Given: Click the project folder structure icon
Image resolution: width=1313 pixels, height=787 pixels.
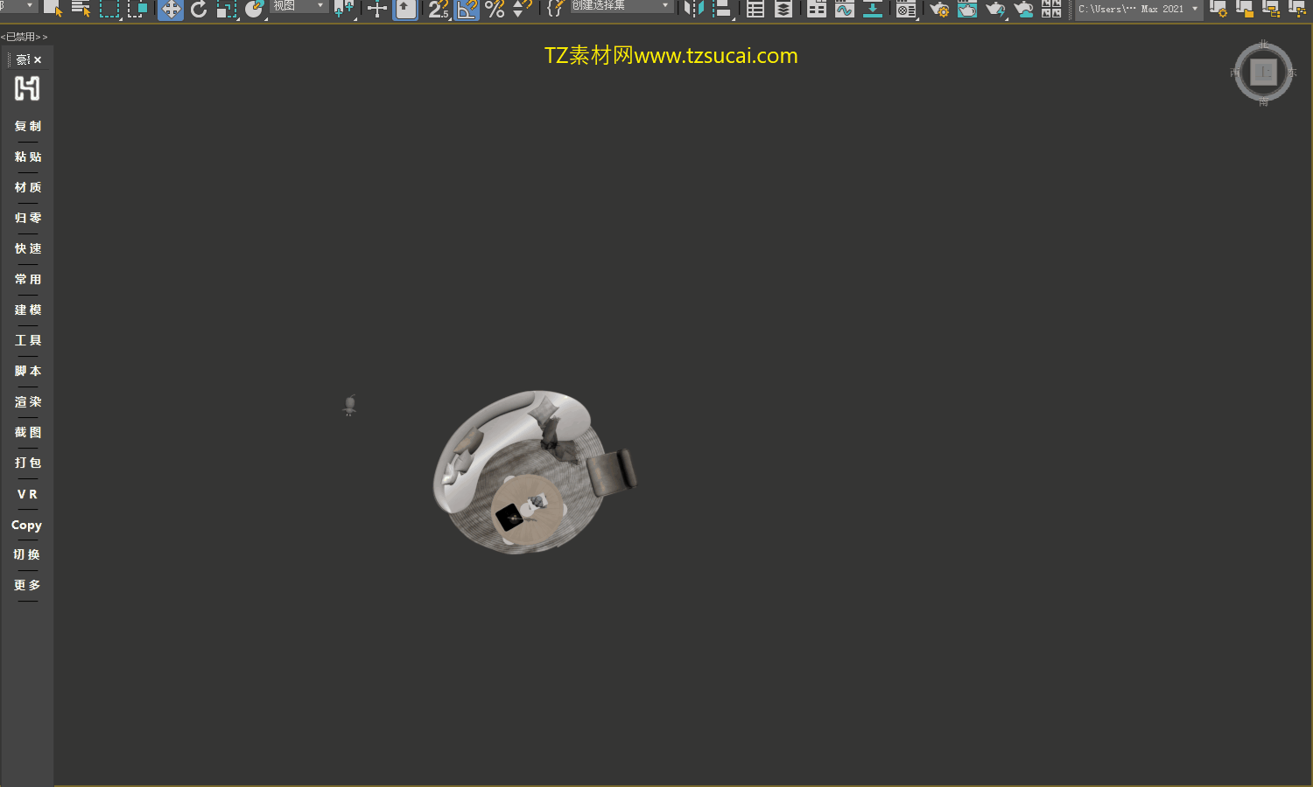Looking at the screenshot, I should (x=1271, y=9).
